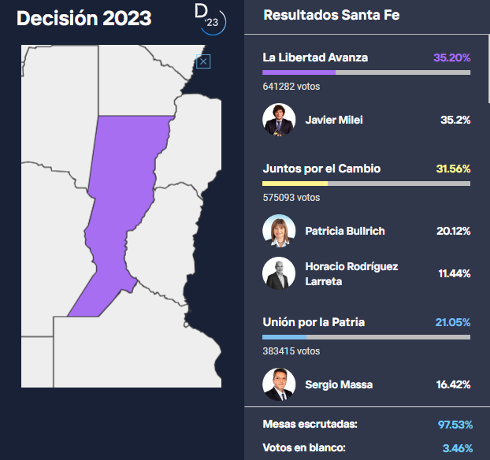Click the D'23 logo icon

pyautogui.click(x=210, y=19)
